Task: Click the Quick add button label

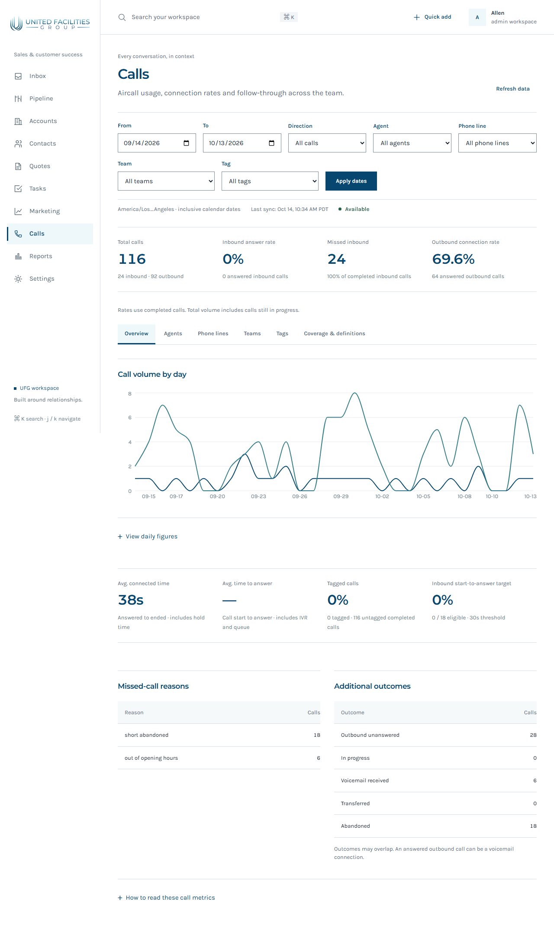Action: tap(438, 17)
